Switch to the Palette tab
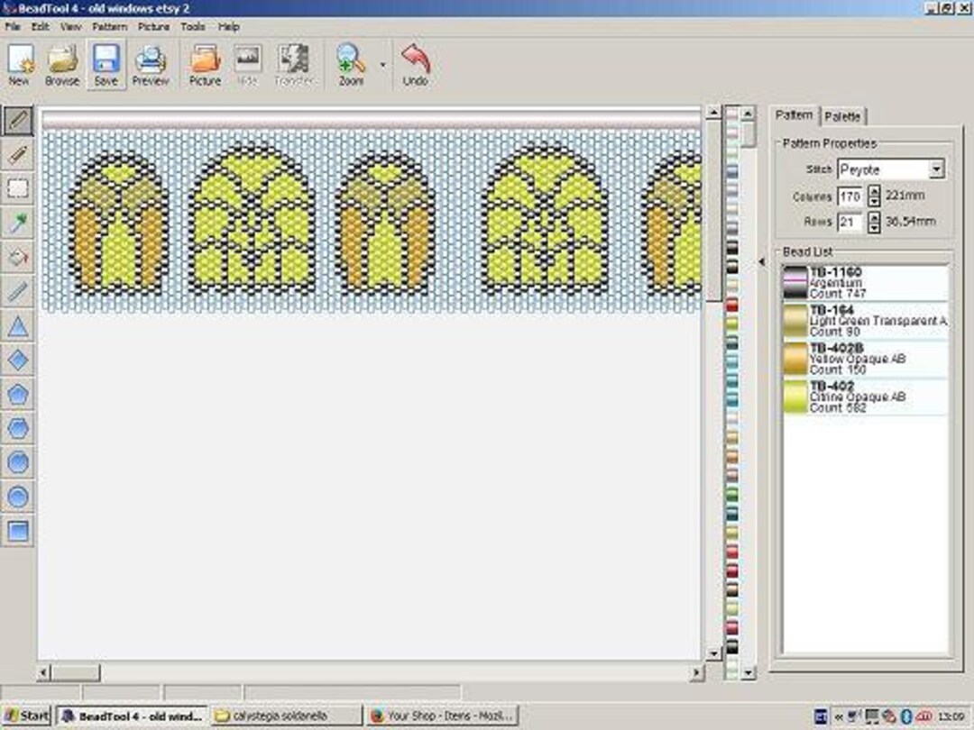This screenshot has width=974, height=730. coord(843,115)
